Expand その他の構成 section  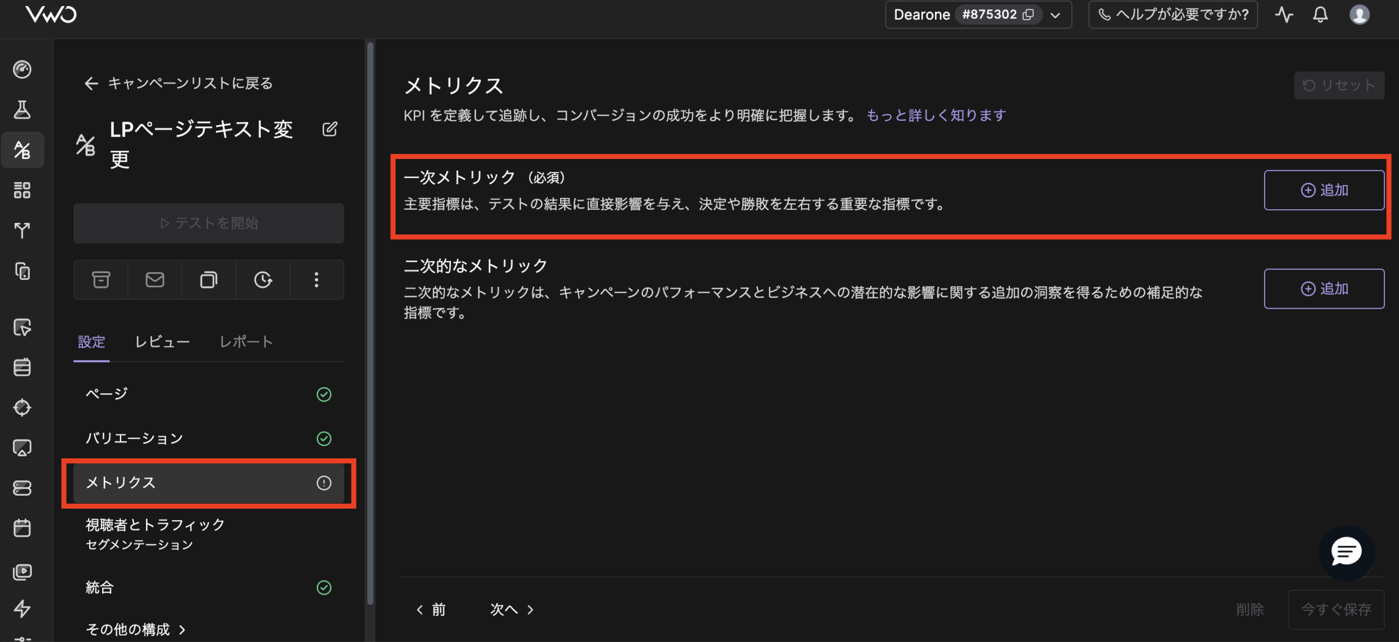(135, 629)
